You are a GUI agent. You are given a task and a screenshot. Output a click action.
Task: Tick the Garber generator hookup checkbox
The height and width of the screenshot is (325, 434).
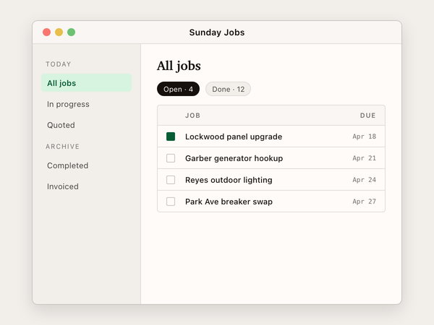[x=171, y=158]
